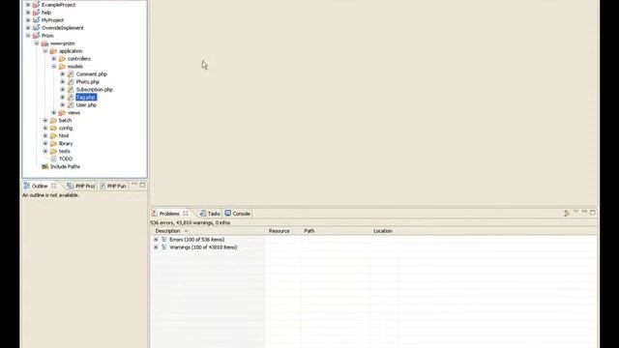Click the models folder icon
Viewport: 619px width, 348px height.
(x=62, y=67)
